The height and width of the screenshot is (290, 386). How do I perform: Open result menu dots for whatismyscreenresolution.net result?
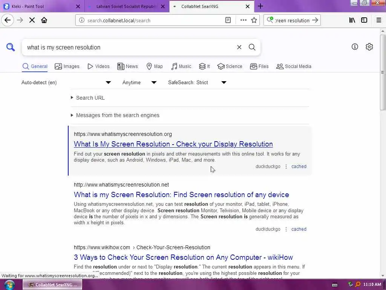(x=286, y=229)
